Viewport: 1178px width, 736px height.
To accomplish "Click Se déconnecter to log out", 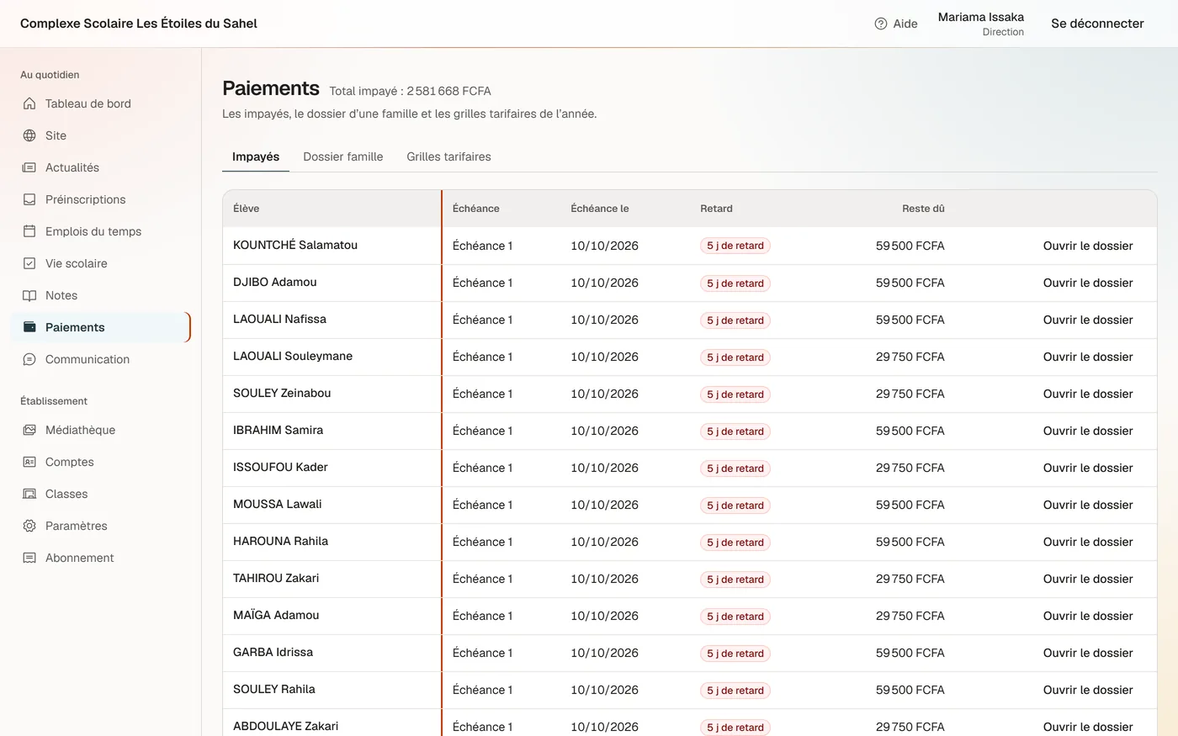I will coord(1097,24).
